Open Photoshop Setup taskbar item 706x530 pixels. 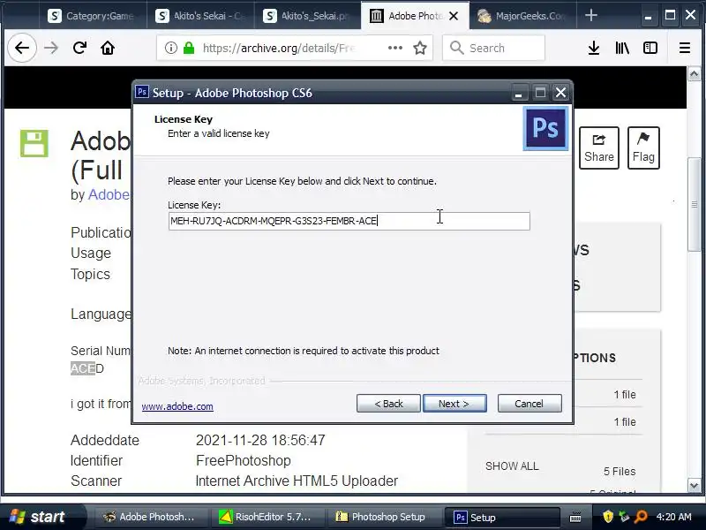(381, 517)
